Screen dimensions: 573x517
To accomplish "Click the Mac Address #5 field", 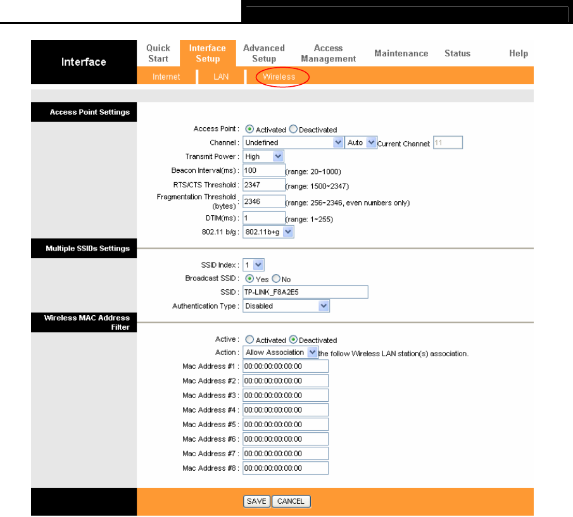I will [286, 425].
